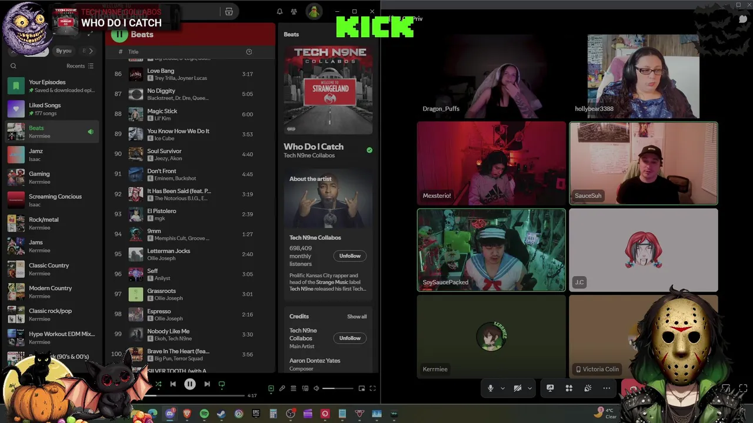
Task: Select the Mexsterio! video tile
Action: 491,163
